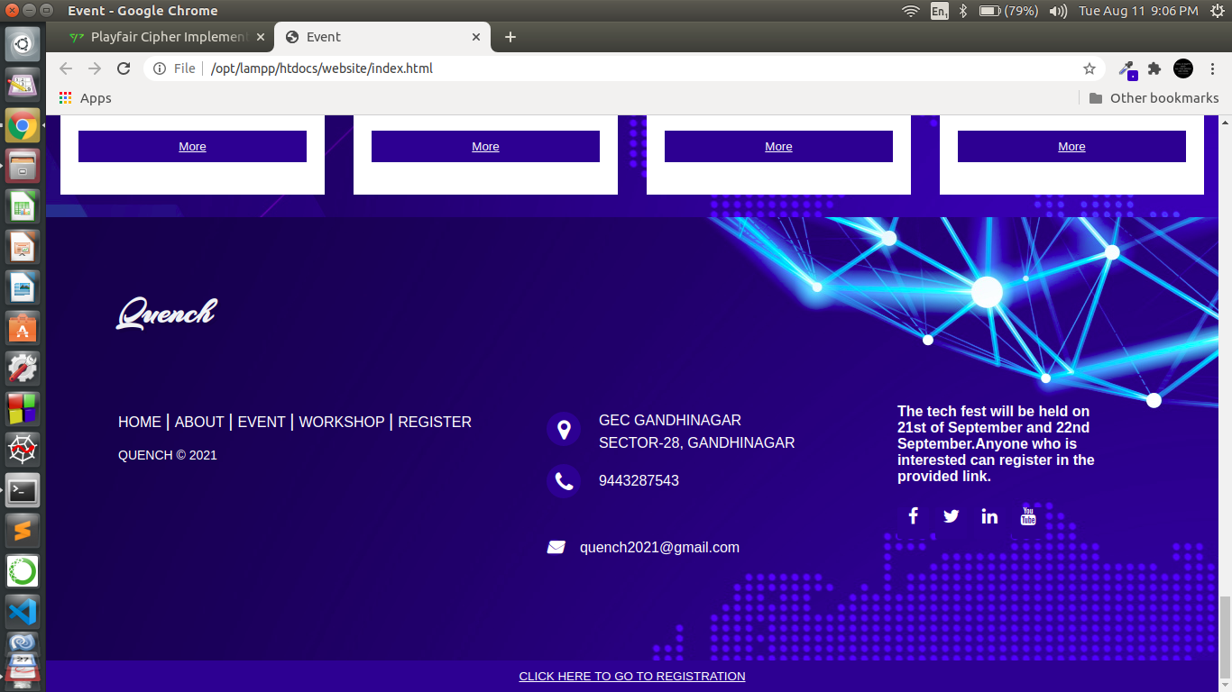Open REGISTER in the footer nav
This screenshot has width=1232, height=692.
tap(435, 422)
